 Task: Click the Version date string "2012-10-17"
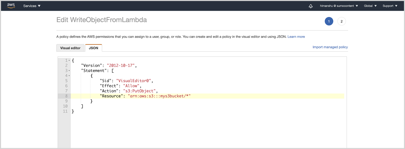point(121,65)
